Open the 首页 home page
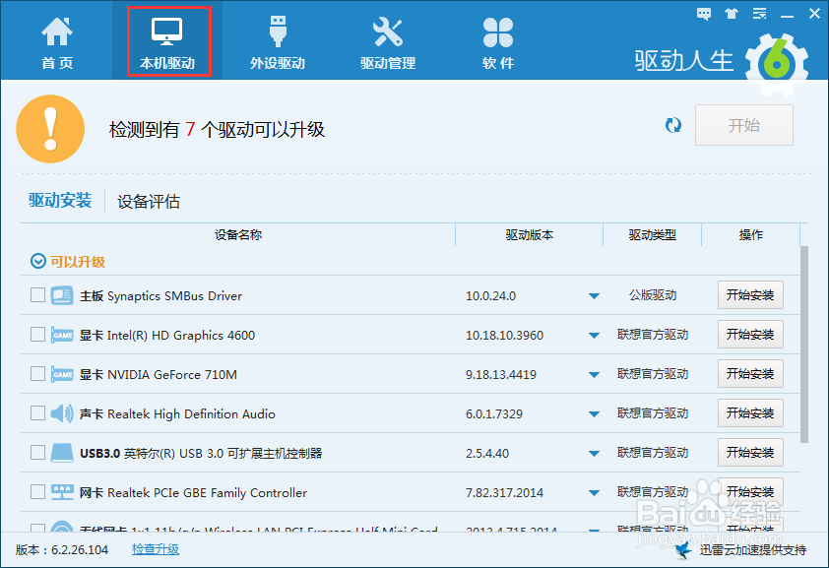829x568 pixels. [x=57, y=39]
